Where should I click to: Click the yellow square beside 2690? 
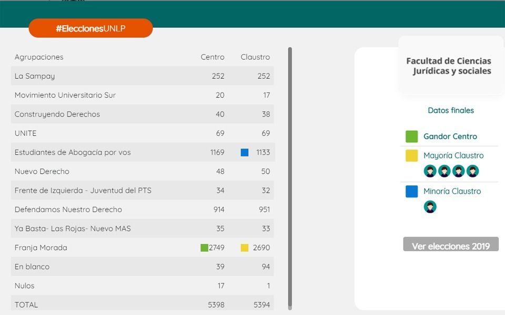(x=245, y=248)
